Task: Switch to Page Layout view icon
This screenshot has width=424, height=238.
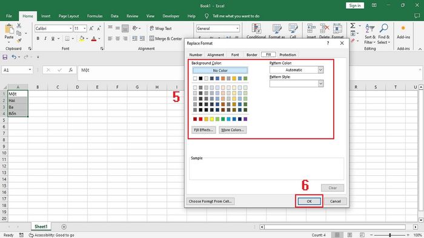Action: pos(349,235)
